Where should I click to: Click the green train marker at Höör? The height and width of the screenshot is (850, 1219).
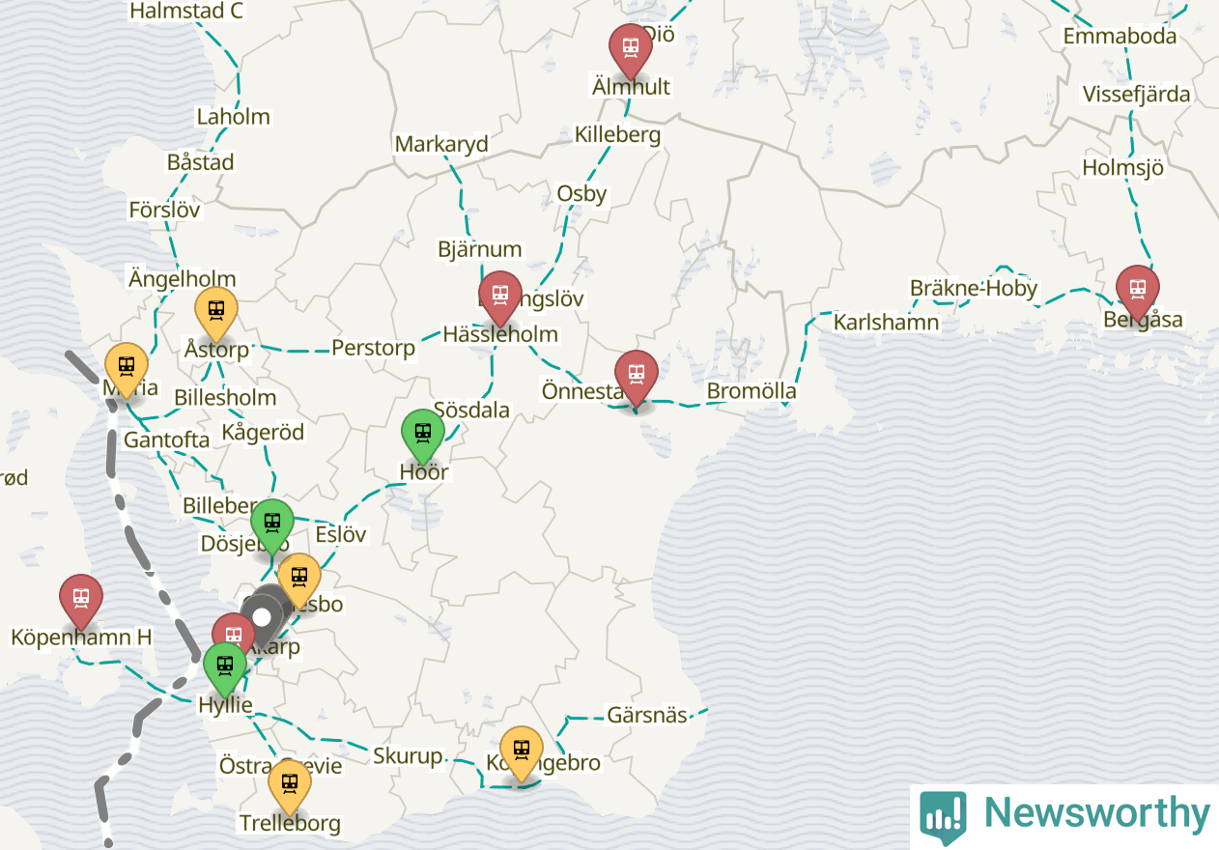point(423,437)
